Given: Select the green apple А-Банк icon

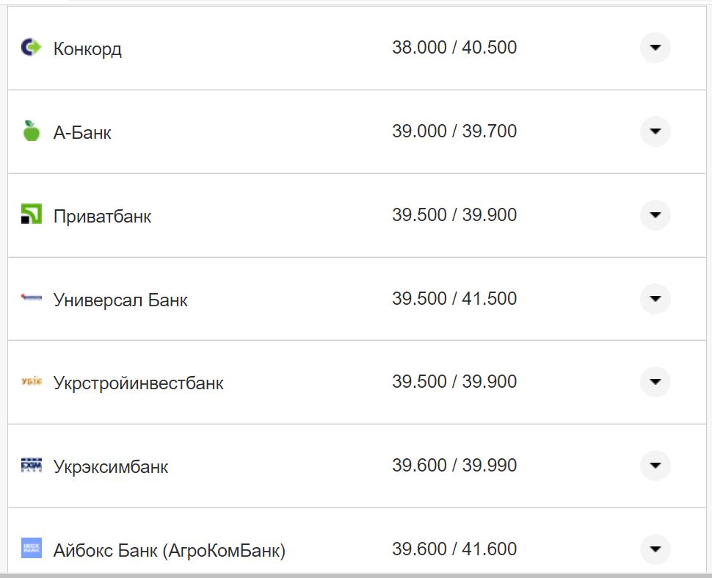Looking at the screenshot, I should click(31, 131).
